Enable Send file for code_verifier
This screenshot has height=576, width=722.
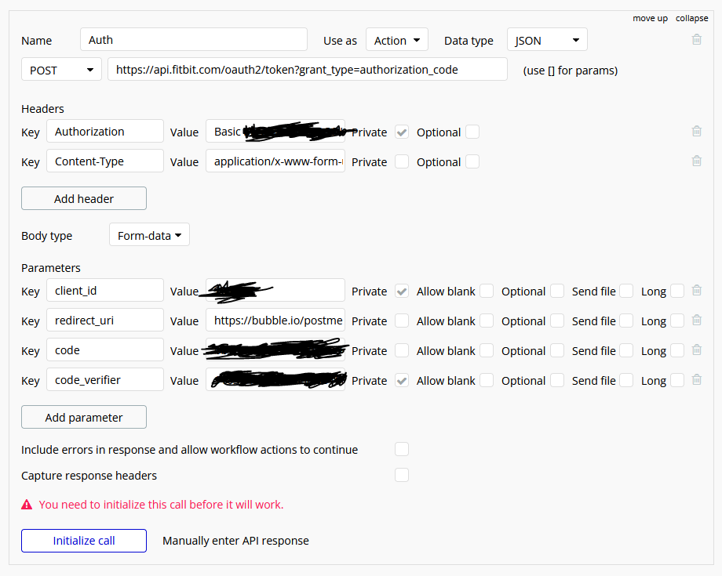pyautogui.click(x=626, y=381)
